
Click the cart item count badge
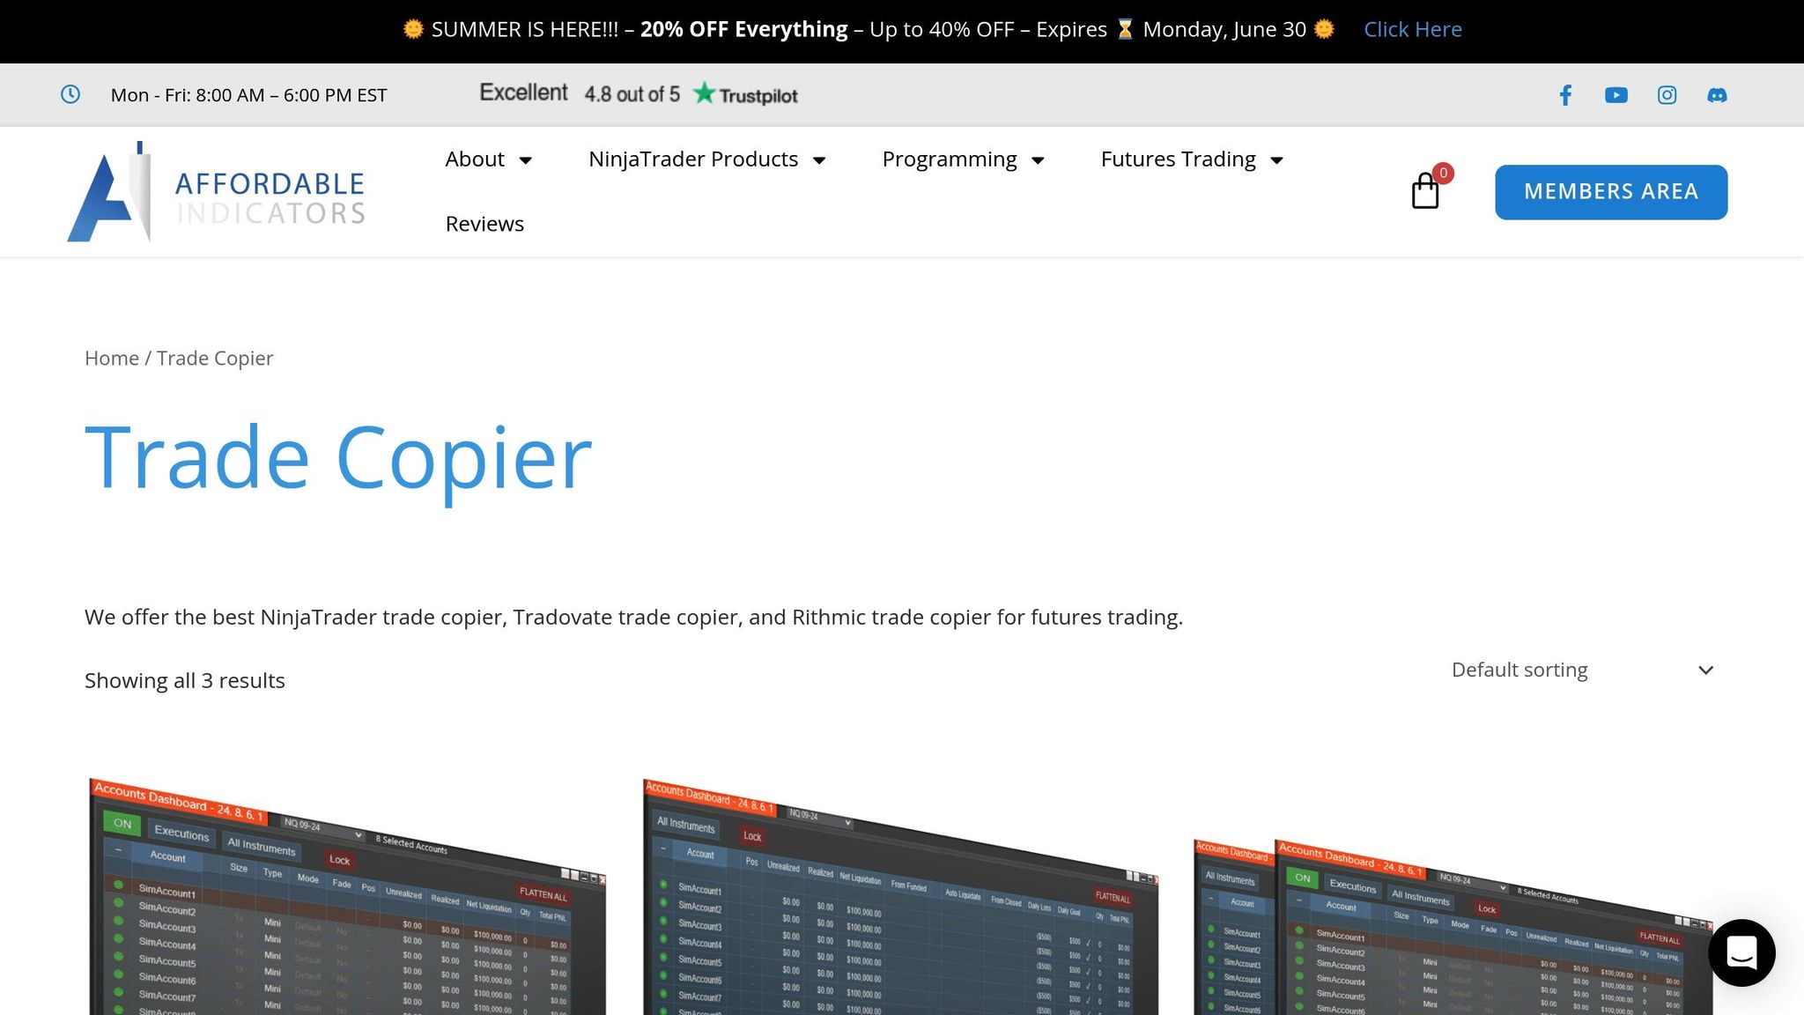pyautogui.click(x=1442, y=174)
